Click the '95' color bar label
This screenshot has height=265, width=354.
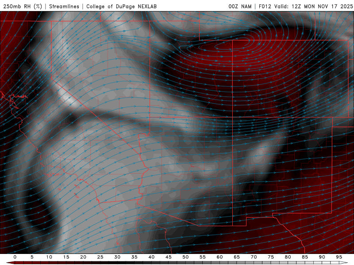point(339,257)
